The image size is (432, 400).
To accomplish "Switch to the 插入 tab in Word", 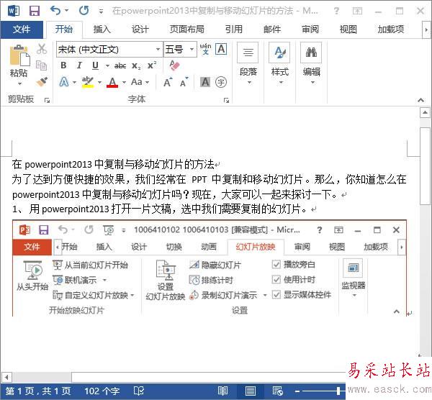I will pos(102,29).
